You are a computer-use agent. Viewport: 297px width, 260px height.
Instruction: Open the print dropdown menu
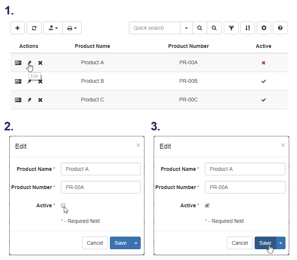click(72, 28)
